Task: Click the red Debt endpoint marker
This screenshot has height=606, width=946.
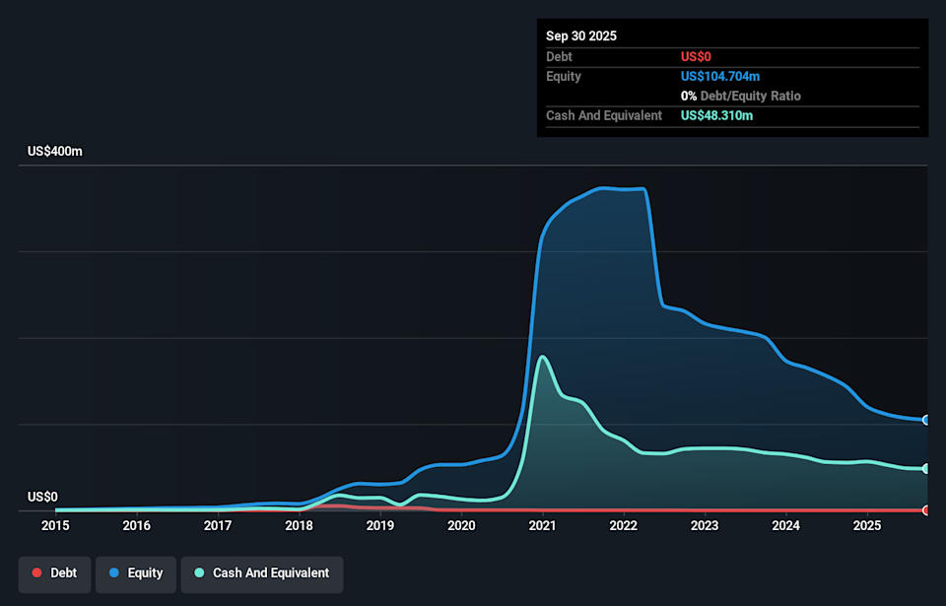Action: pos(926,510)
